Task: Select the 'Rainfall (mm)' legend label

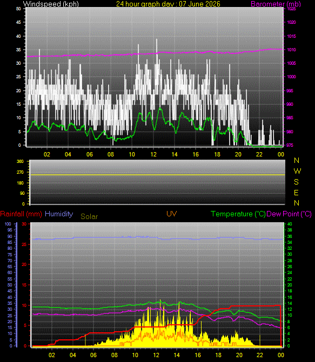Action: click(x=21, y=214)
